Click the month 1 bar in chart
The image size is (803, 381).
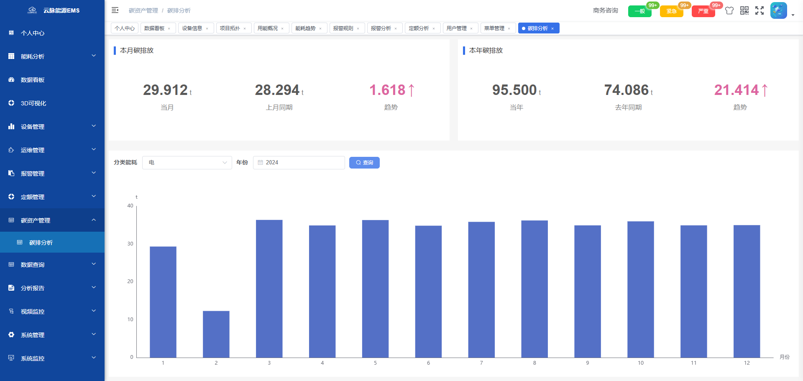coord(163,302)
